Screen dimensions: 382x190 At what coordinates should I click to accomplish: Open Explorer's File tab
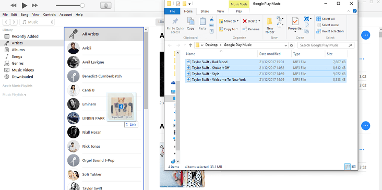point(172,11)
